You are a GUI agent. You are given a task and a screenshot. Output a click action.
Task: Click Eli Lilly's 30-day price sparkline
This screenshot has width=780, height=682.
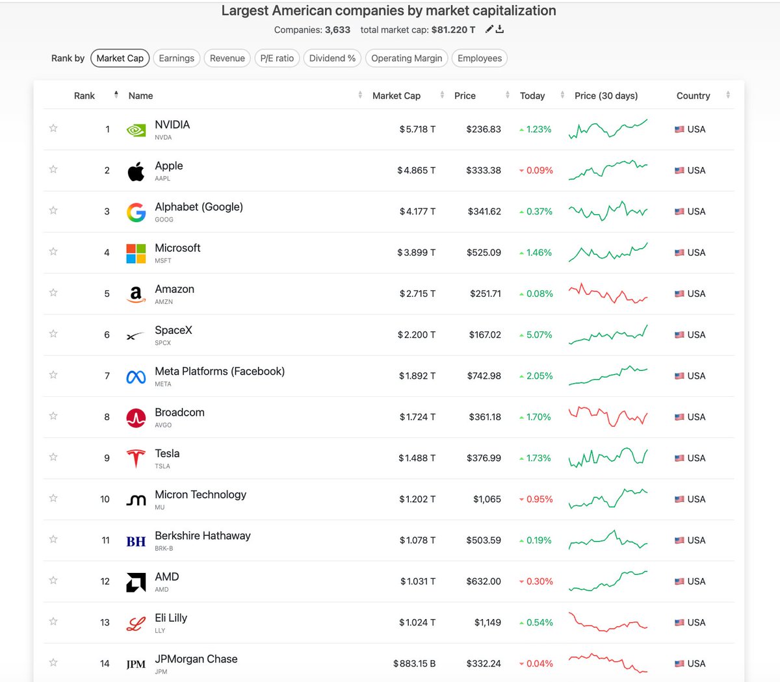click(608, 622)
